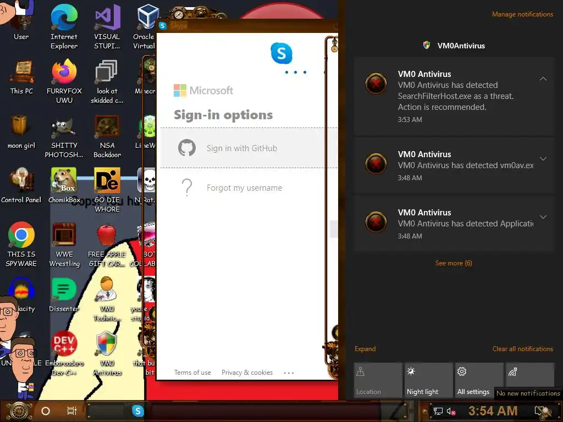Open the 'look at skidded c...' icon

107,81
